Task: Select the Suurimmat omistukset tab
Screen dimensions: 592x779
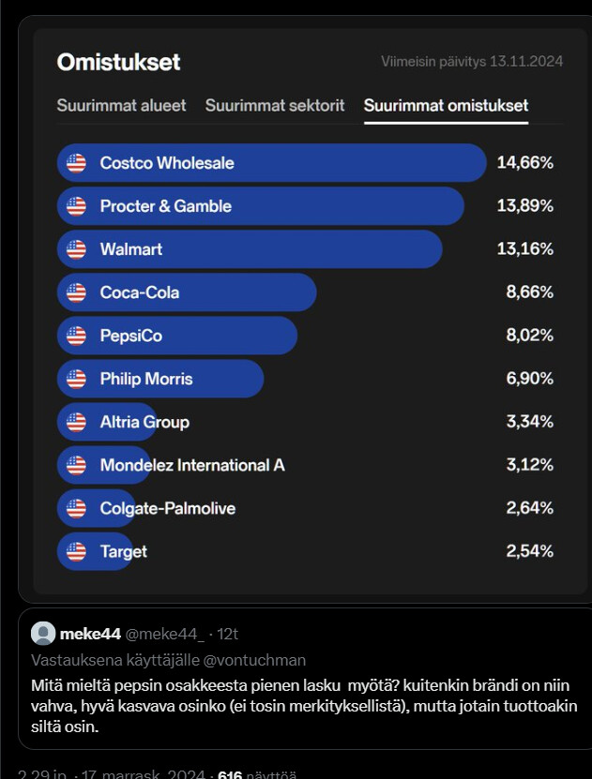Action: click(446, 105)
